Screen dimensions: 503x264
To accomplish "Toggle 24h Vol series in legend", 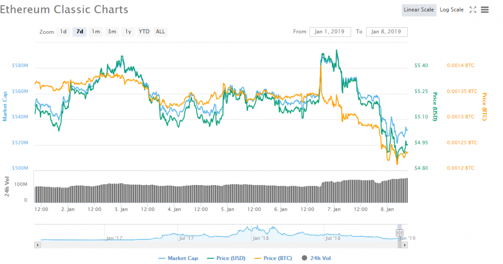I will coord(316,258).
